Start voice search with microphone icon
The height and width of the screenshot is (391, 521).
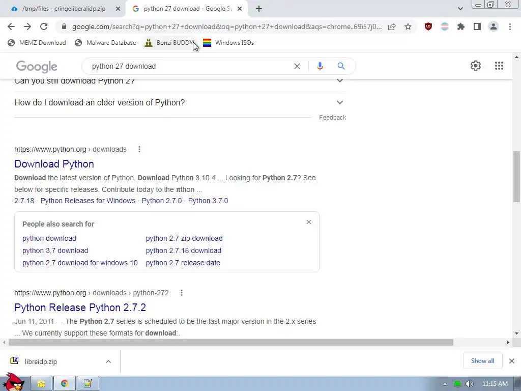tap(320, 66)
